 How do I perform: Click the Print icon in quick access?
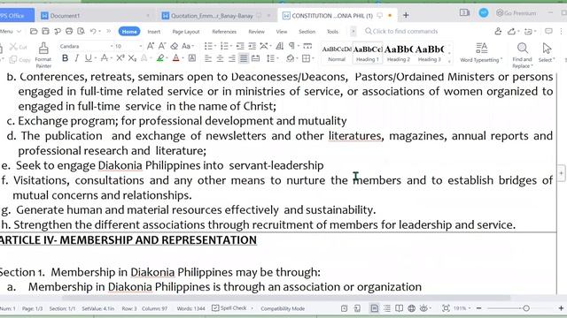pos(69,32)
